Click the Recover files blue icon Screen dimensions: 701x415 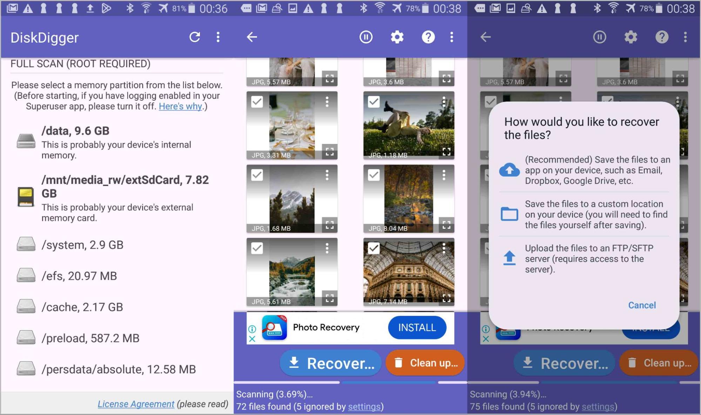(331, 363)
